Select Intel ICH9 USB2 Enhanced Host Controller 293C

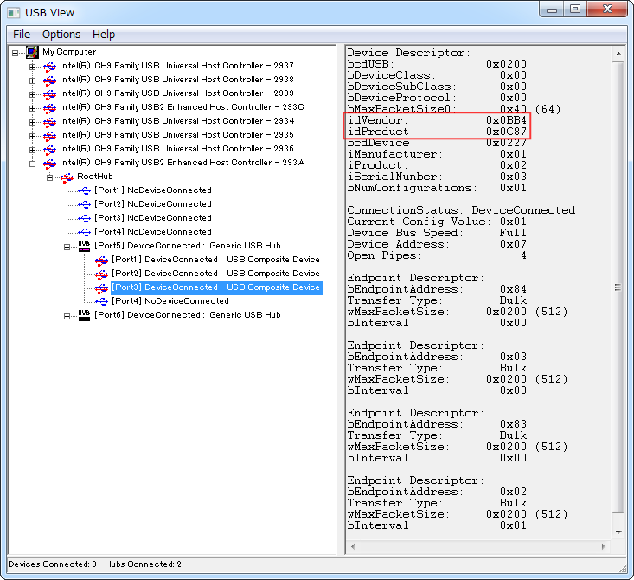pos(182,107)
